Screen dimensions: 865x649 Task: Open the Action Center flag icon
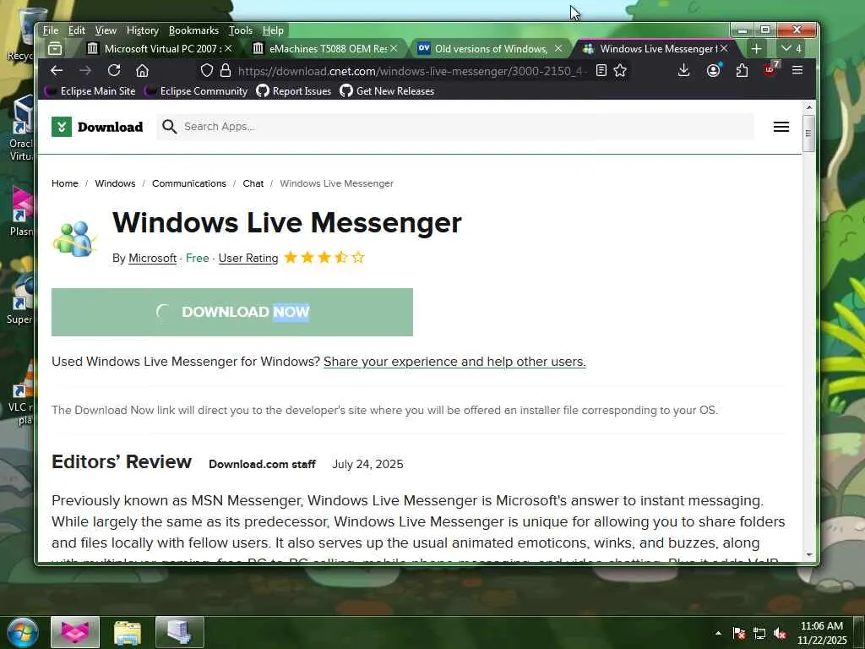pos(739,633)
